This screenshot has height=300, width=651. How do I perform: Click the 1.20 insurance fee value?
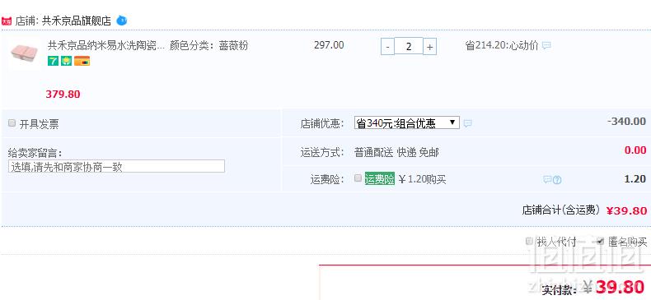tap(635, 178)
